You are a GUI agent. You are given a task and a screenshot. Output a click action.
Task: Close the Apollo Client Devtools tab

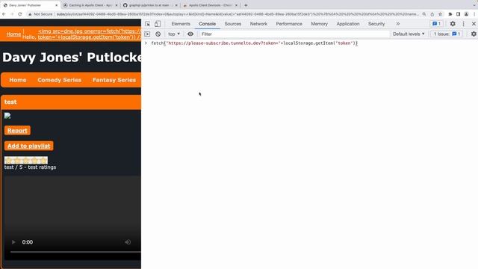[x=236, y=5]
